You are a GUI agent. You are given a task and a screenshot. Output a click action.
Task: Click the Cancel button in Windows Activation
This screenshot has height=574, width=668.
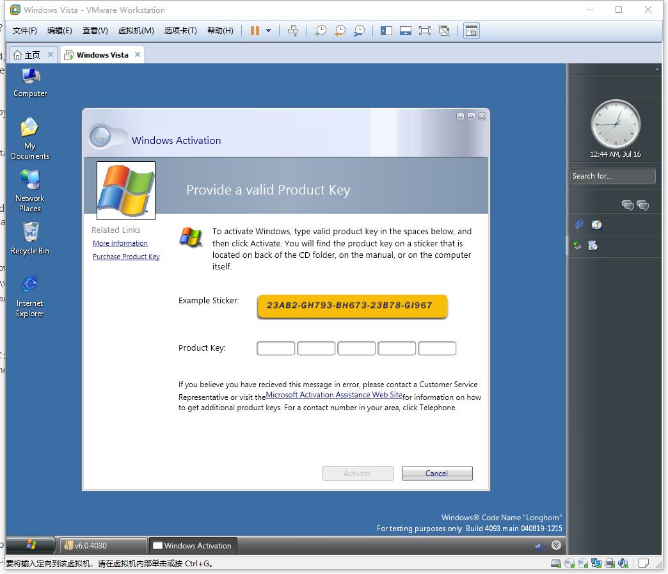437,473
